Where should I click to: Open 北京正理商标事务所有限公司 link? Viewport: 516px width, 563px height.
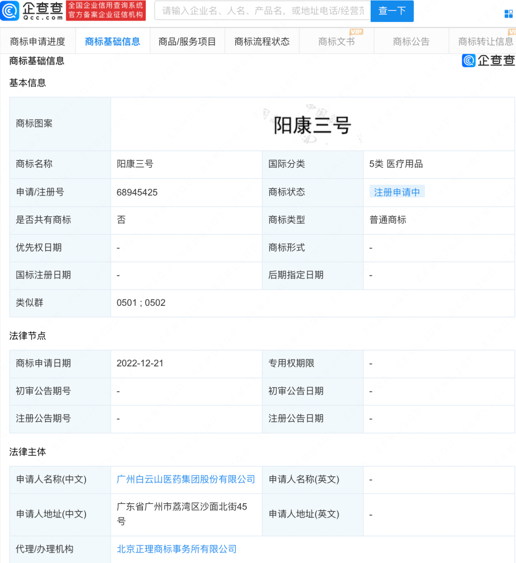(x=177, y=549)
